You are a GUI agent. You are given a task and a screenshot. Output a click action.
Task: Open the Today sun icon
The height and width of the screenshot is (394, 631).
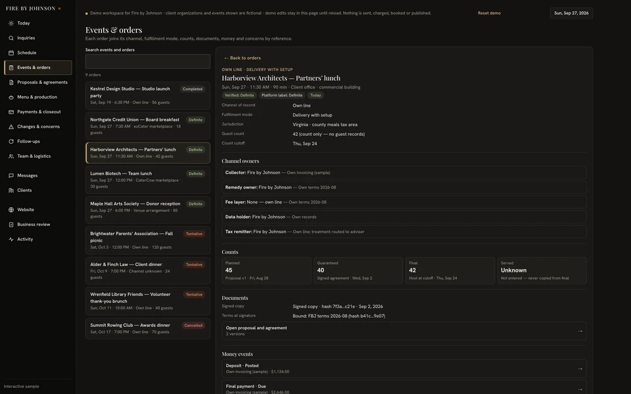[x=11, y=24]
